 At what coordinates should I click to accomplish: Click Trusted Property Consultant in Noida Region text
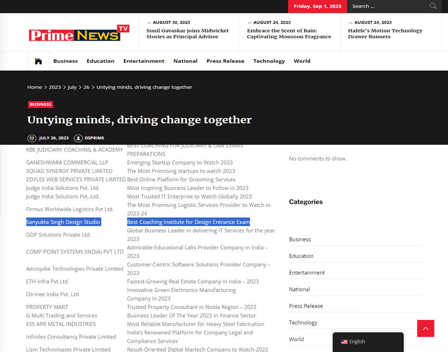[x=191, y=307]
